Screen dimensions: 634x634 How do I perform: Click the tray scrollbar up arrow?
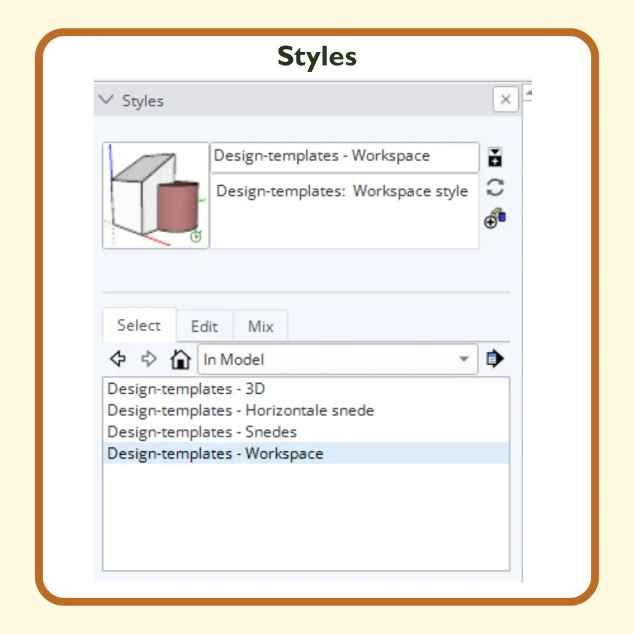click(x=528, y=93)
